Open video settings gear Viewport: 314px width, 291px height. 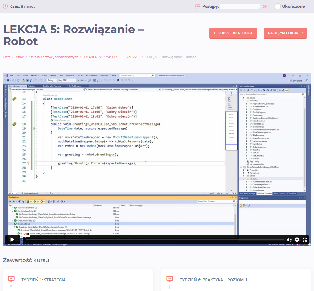click(297, 240)
